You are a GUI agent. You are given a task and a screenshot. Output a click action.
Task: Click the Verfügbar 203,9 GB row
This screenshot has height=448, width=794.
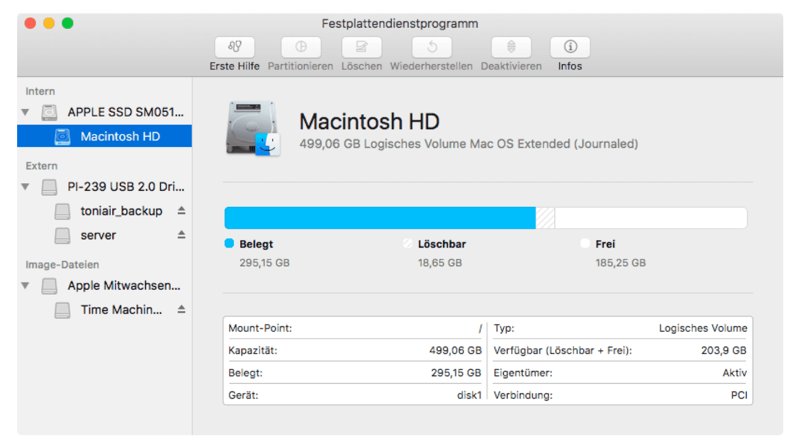[620, 351]
